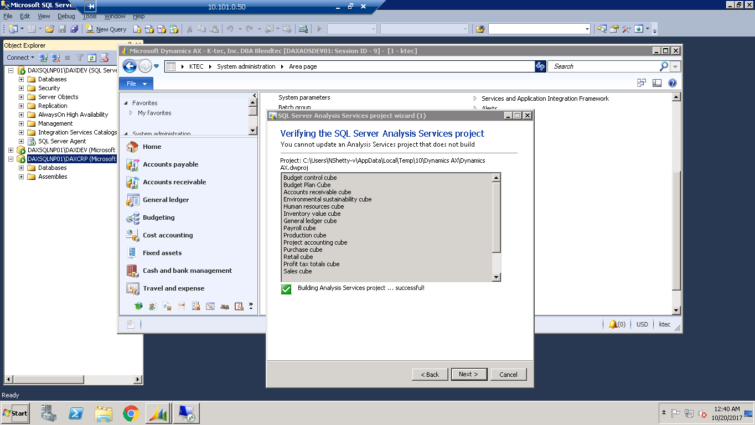Click the Database Engine Query icon

point(137,29)
